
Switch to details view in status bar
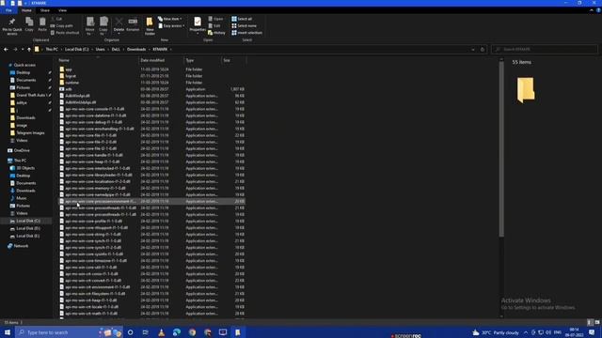tap(590, 323)
